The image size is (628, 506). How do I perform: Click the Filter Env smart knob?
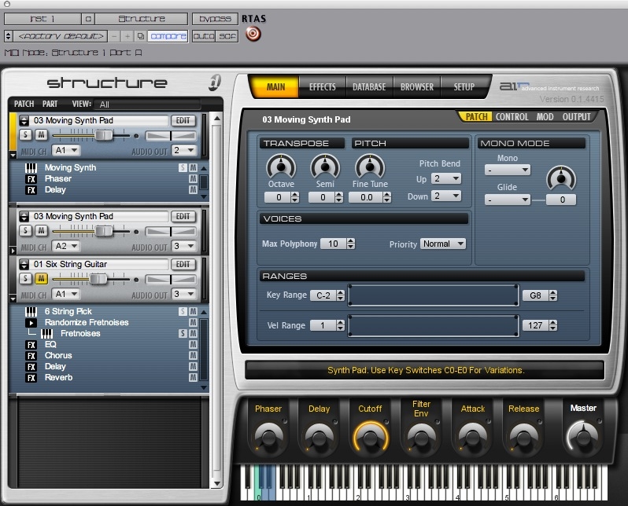[421, 437]
